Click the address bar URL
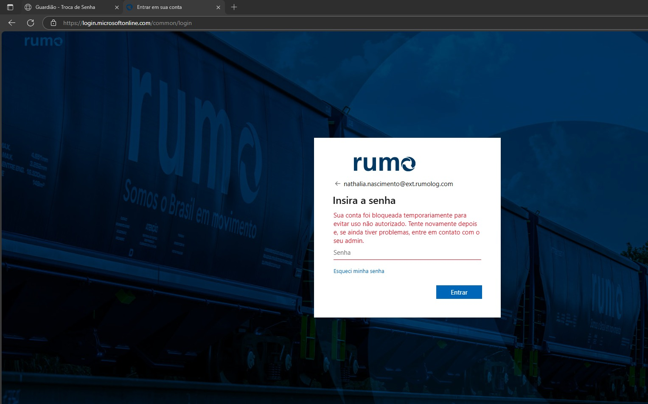The height and width of the screenshot is (404, 648). pyautogui.click(x=127, y=23)
